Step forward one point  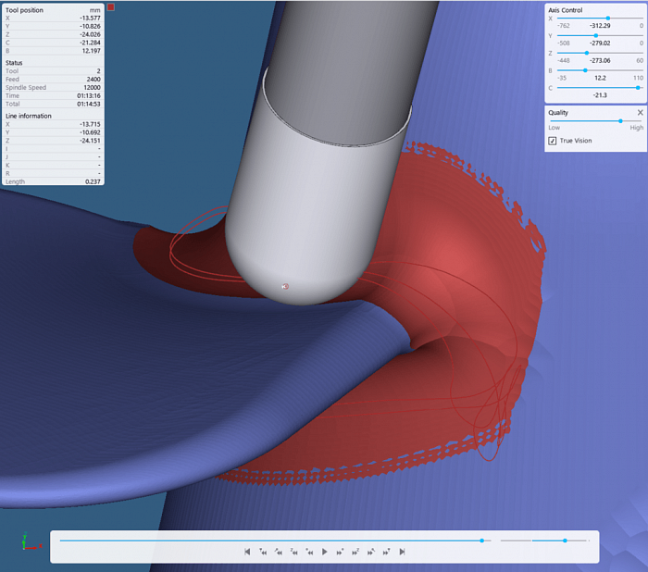[340, 552]
